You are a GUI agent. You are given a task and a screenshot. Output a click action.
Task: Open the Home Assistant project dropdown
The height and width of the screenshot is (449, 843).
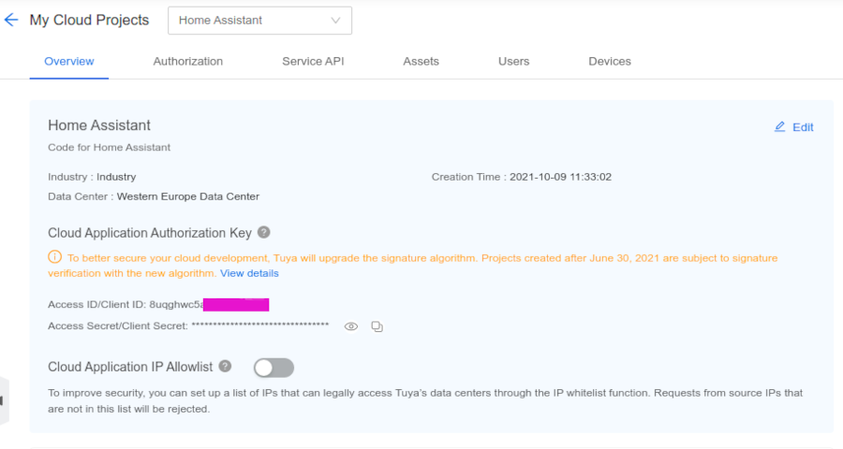(x=259, y=21)
